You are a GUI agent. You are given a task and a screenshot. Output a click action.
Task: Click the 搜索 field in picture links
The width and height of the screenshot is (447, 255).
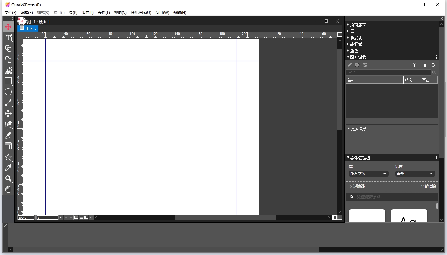[x=388, y=72]
